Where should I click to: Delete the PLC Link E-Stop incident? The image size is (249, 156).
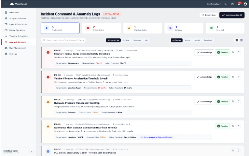(x=239, y=150)
